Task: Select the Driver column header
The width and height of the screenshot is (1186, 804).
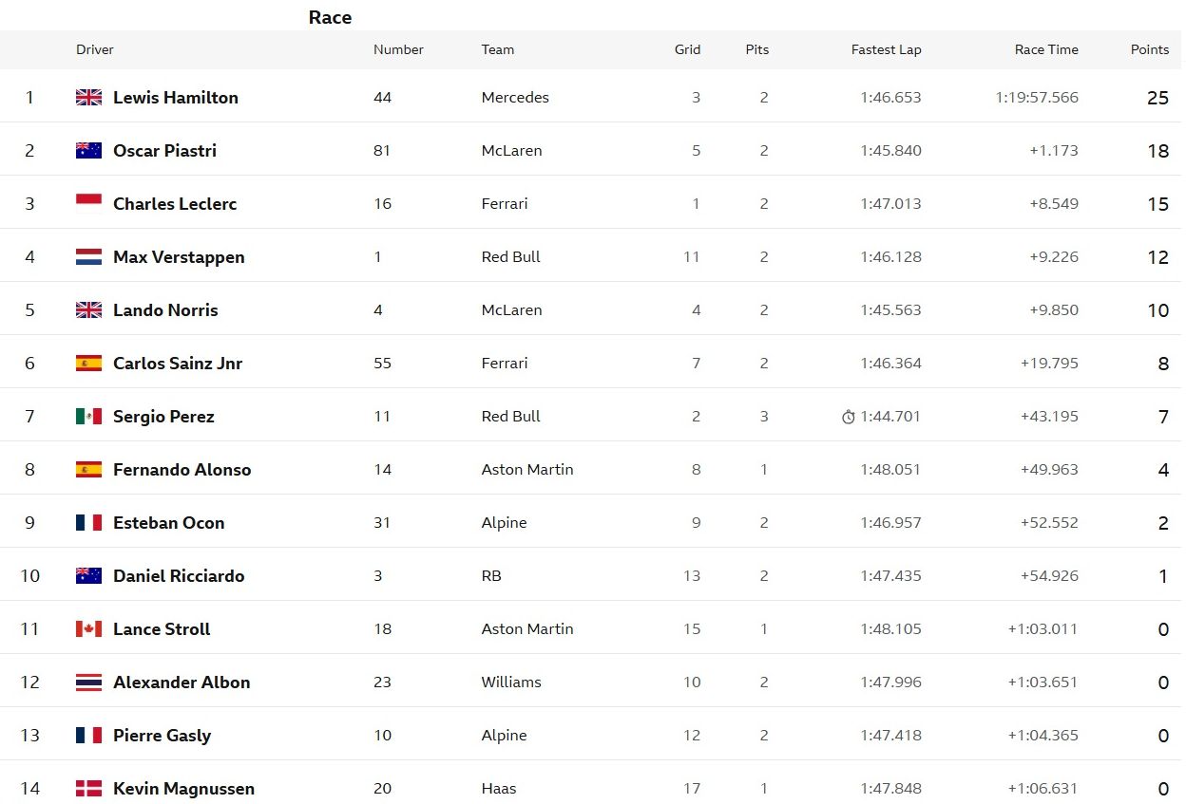Action: tap(95, 49)
